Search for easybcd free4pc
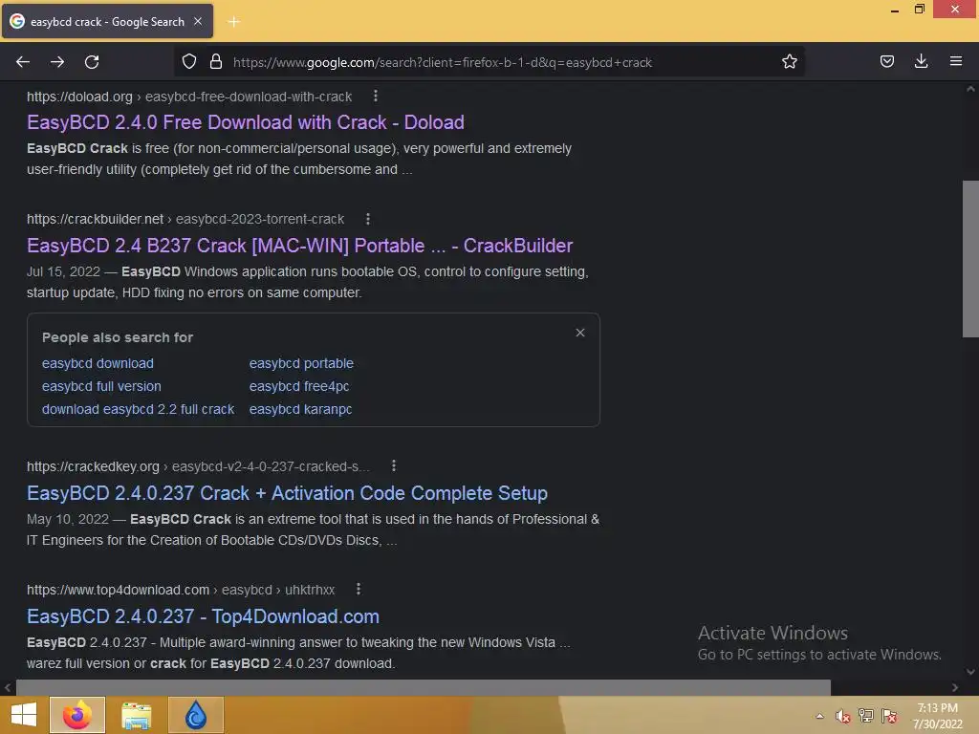Screen dimensions: 979x734 pos(299,386)
